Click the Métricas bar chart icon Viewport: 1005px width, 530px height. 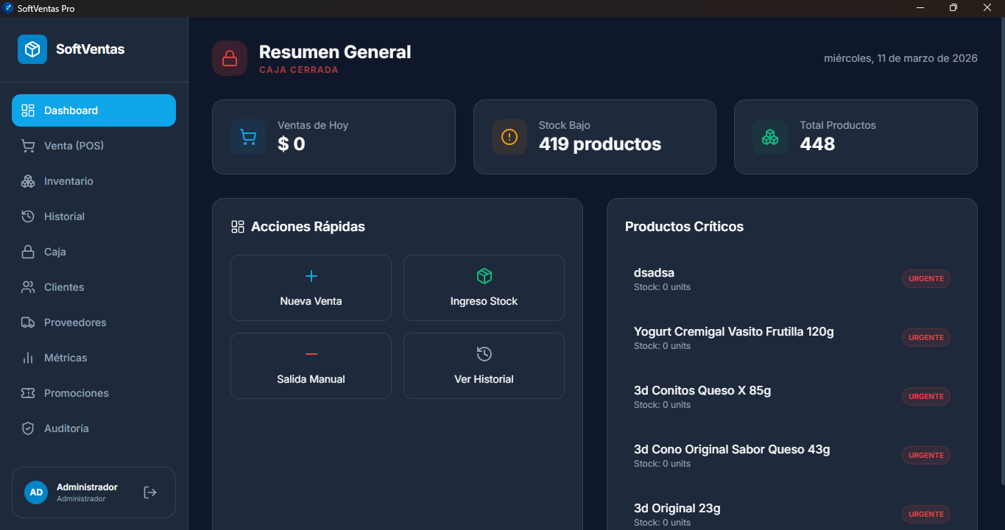[28, 357]
